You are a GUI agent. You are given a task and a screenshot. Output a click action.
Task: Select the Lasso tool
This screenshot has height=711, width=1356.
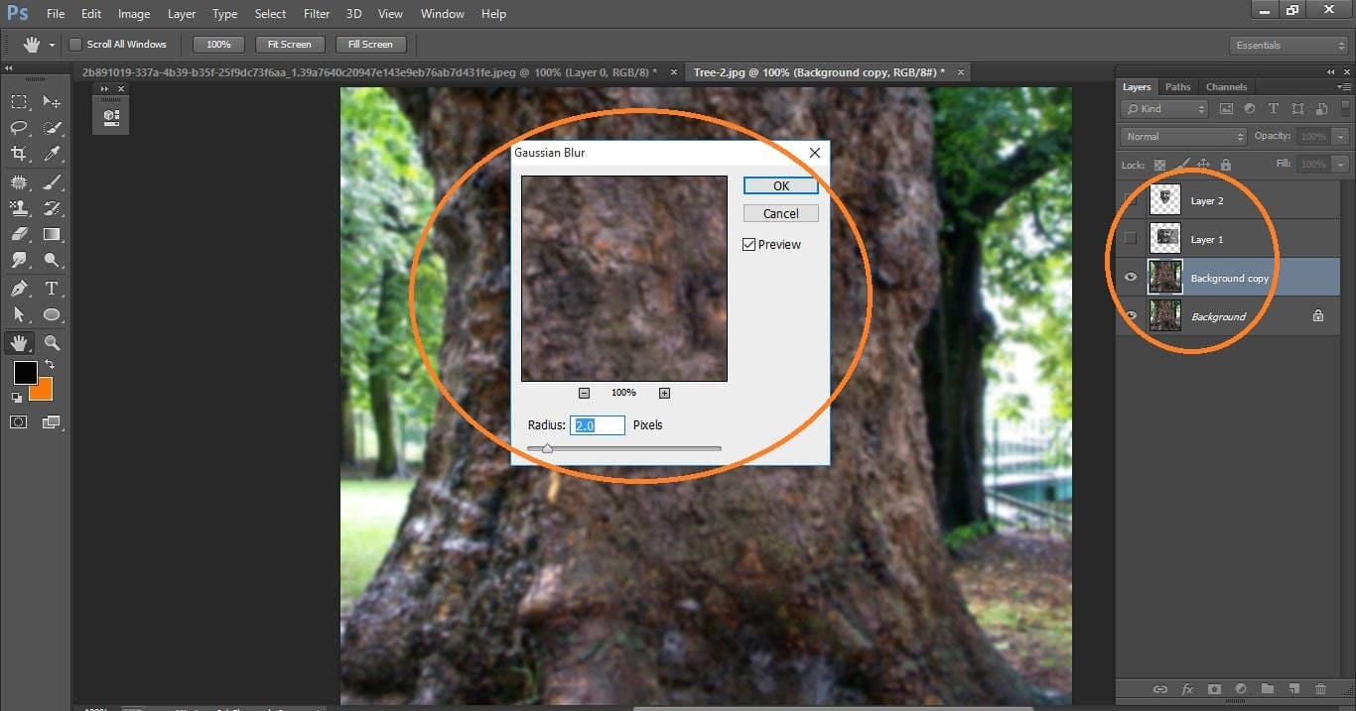[x=20, y=127]
